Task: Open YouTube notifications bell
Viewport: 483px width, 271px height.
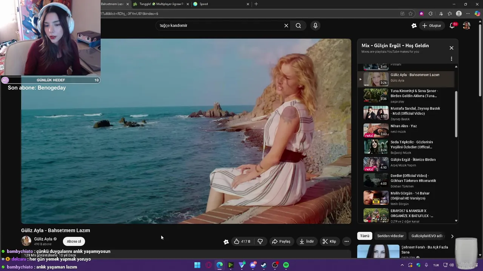Action: coord(452,26)
